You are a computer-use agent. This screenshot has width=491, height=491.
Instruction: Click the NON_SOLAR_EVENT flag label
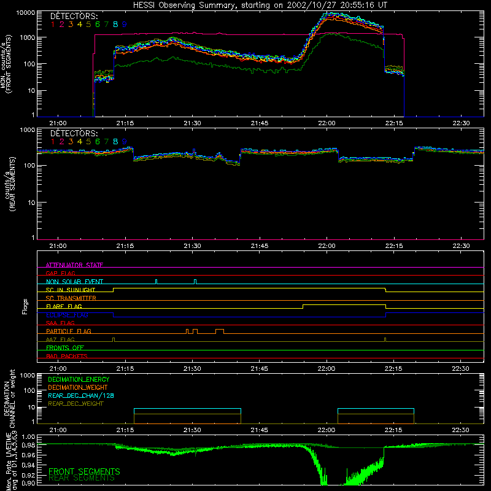(74, 282)
